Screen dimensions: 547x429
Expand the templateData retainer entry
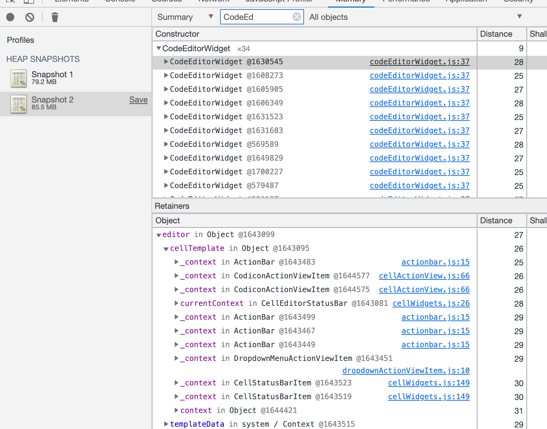click(166, 424)
